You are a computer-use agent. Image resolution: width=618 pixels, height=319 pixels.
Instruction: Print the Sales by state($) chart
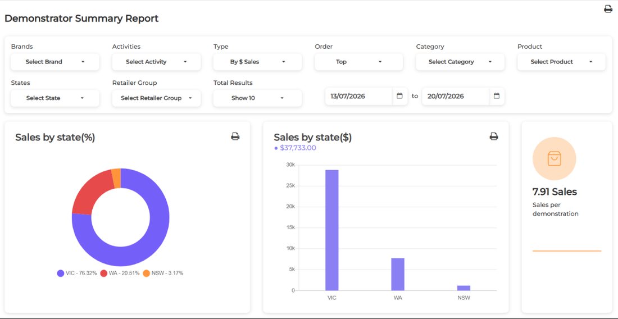point(494,136)
